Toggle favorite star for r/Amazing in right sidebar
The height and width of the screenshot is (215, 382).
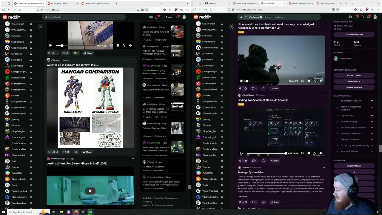[x=222, y=36]
